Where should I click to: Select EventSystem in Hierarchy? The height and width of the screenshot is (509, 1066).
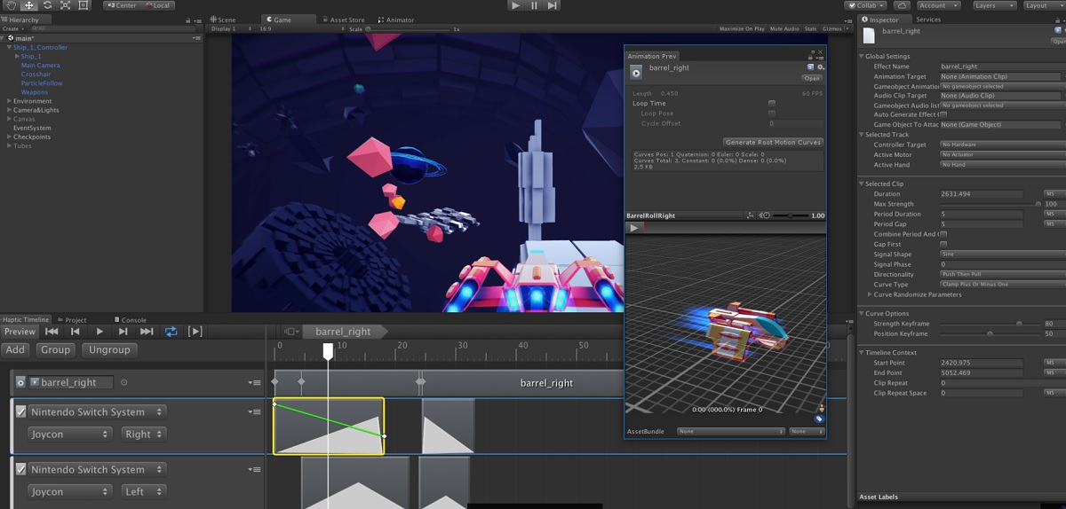point(32,128)
